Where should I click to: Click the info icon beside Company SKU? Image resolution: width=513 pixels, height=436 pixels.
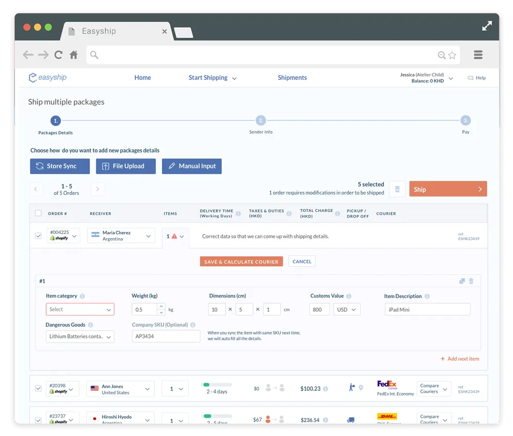point(193,325)
